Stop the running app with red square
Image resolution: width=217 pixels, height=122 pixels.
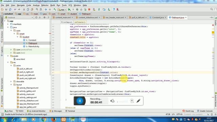(x=89, y=9)
